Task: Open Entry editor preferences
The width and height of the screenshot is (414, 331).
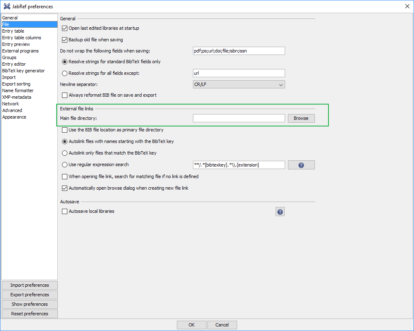Action: point(29,64)
